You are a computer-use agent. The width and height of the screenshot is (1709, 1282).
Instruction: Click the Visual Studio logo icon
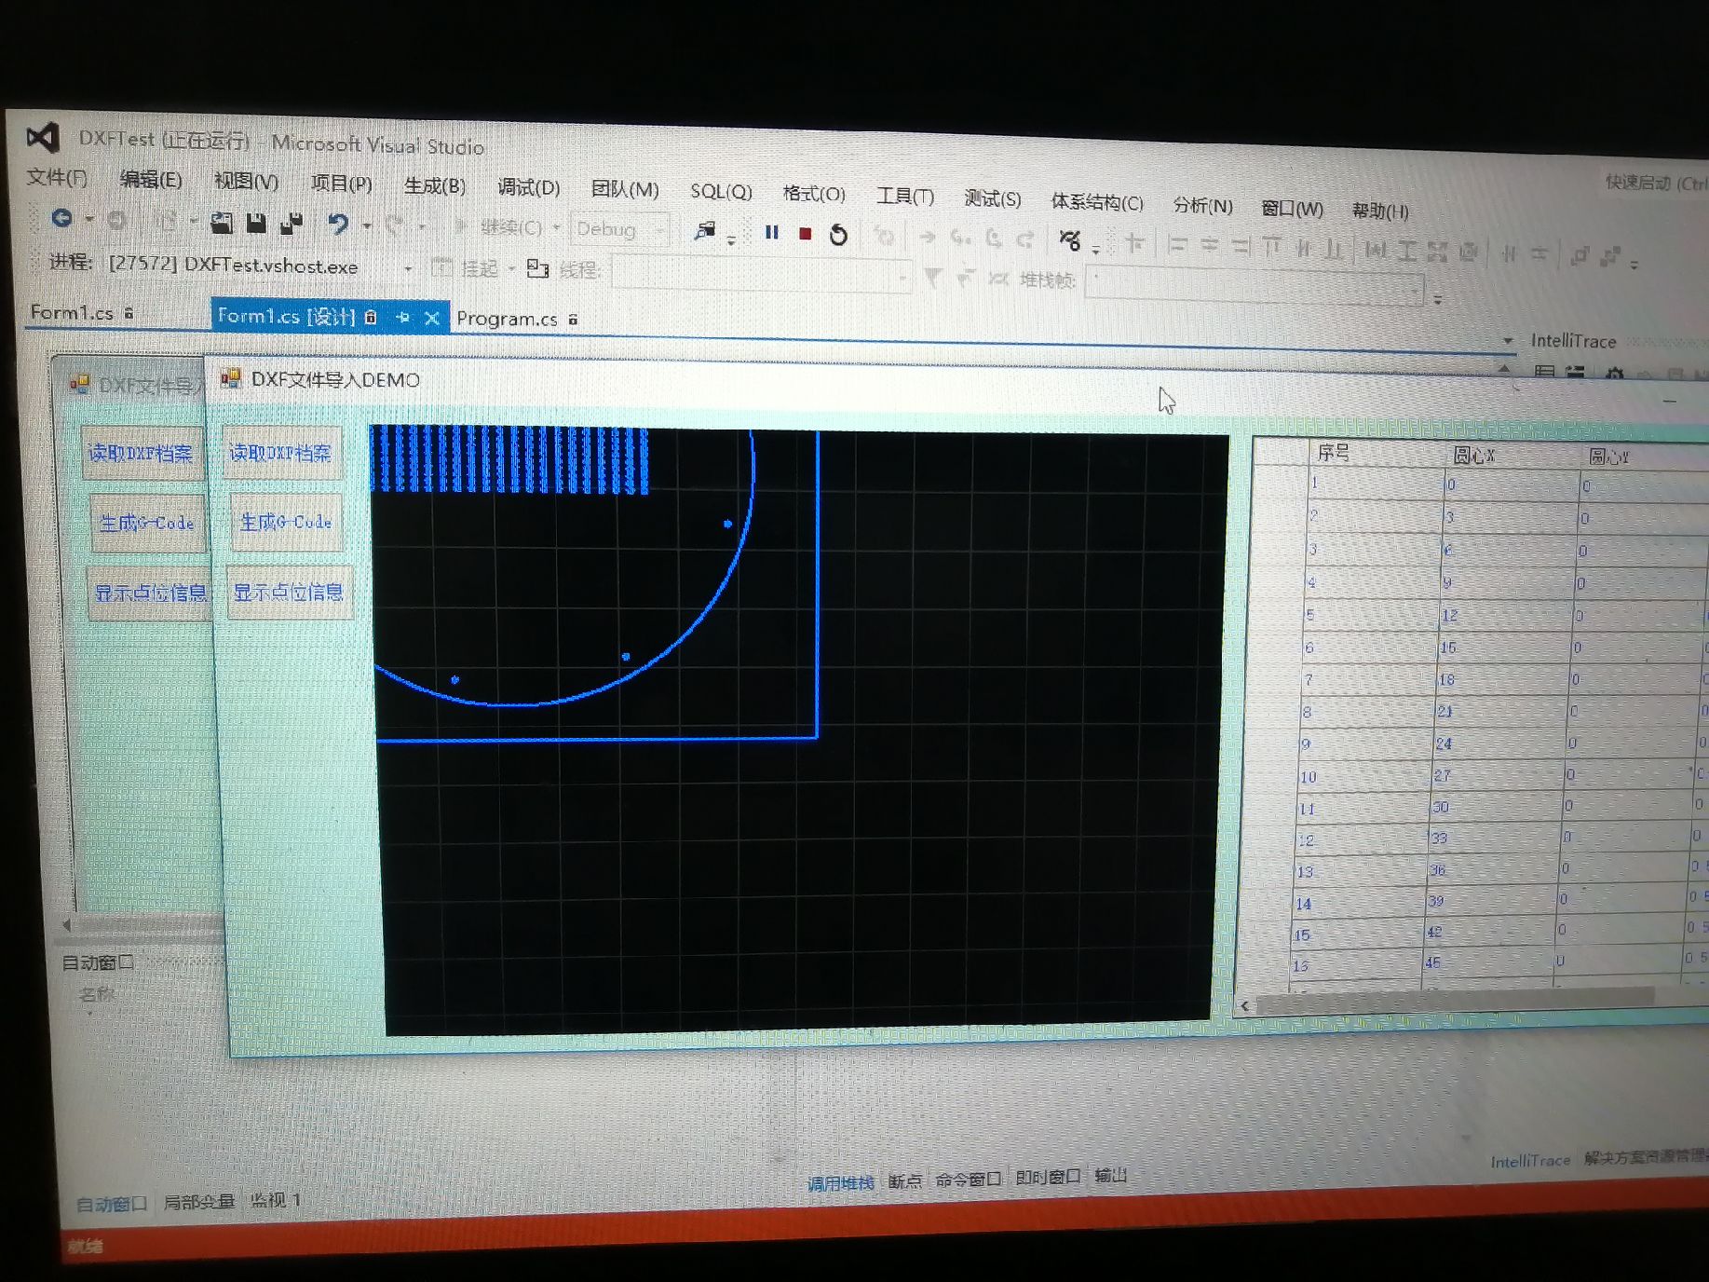(43, 138)
